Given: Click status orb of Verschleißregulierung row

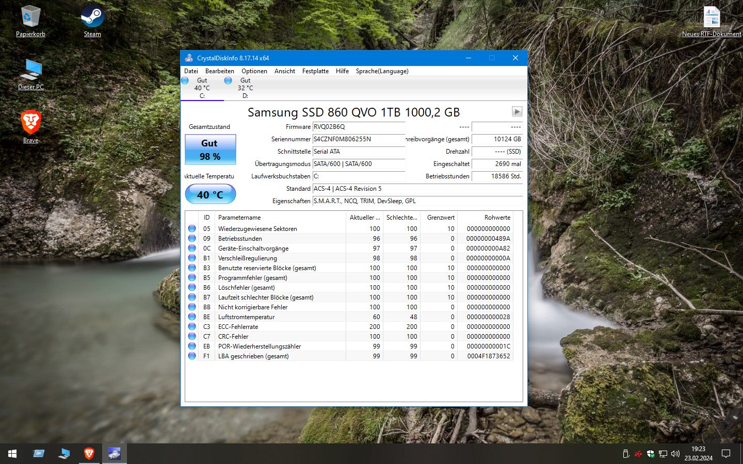Looking at the screenshot, I should tap(192, 258).
